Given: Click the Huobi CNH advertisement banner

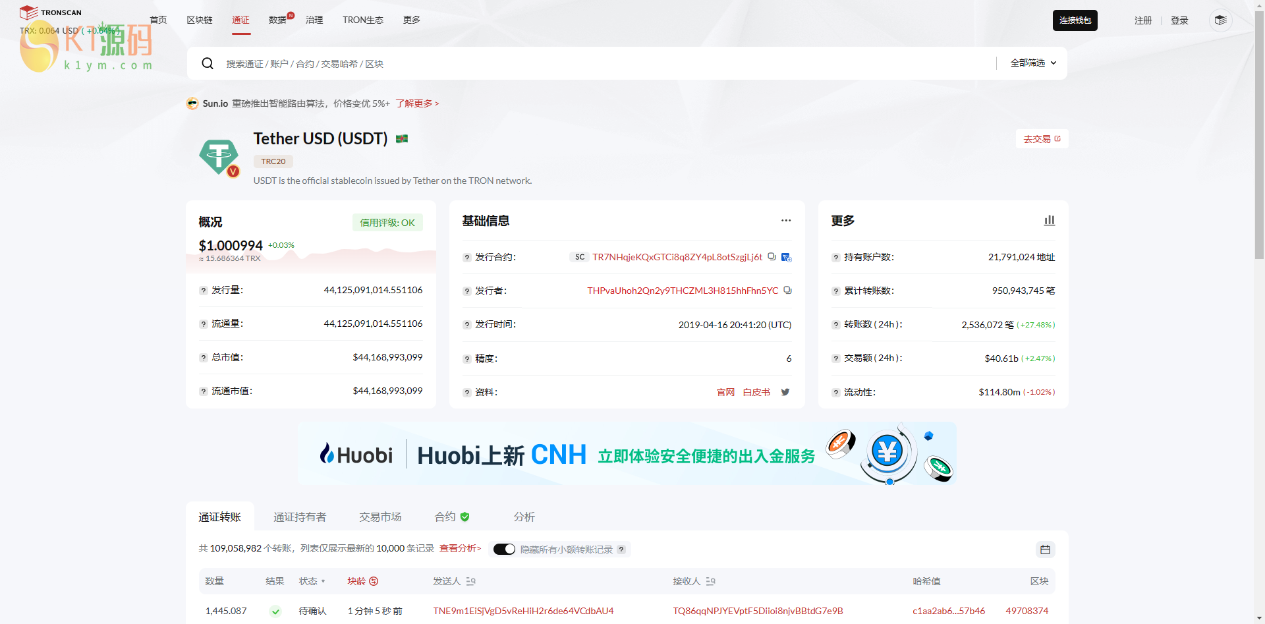Looking at the screenshot, I should 627,454.
